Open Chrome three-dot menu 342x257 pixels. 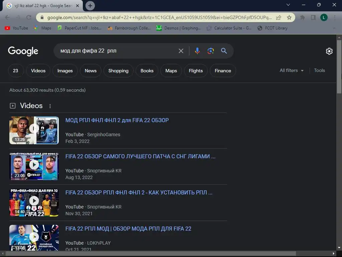pyautogui.click(x=335, y=17)
